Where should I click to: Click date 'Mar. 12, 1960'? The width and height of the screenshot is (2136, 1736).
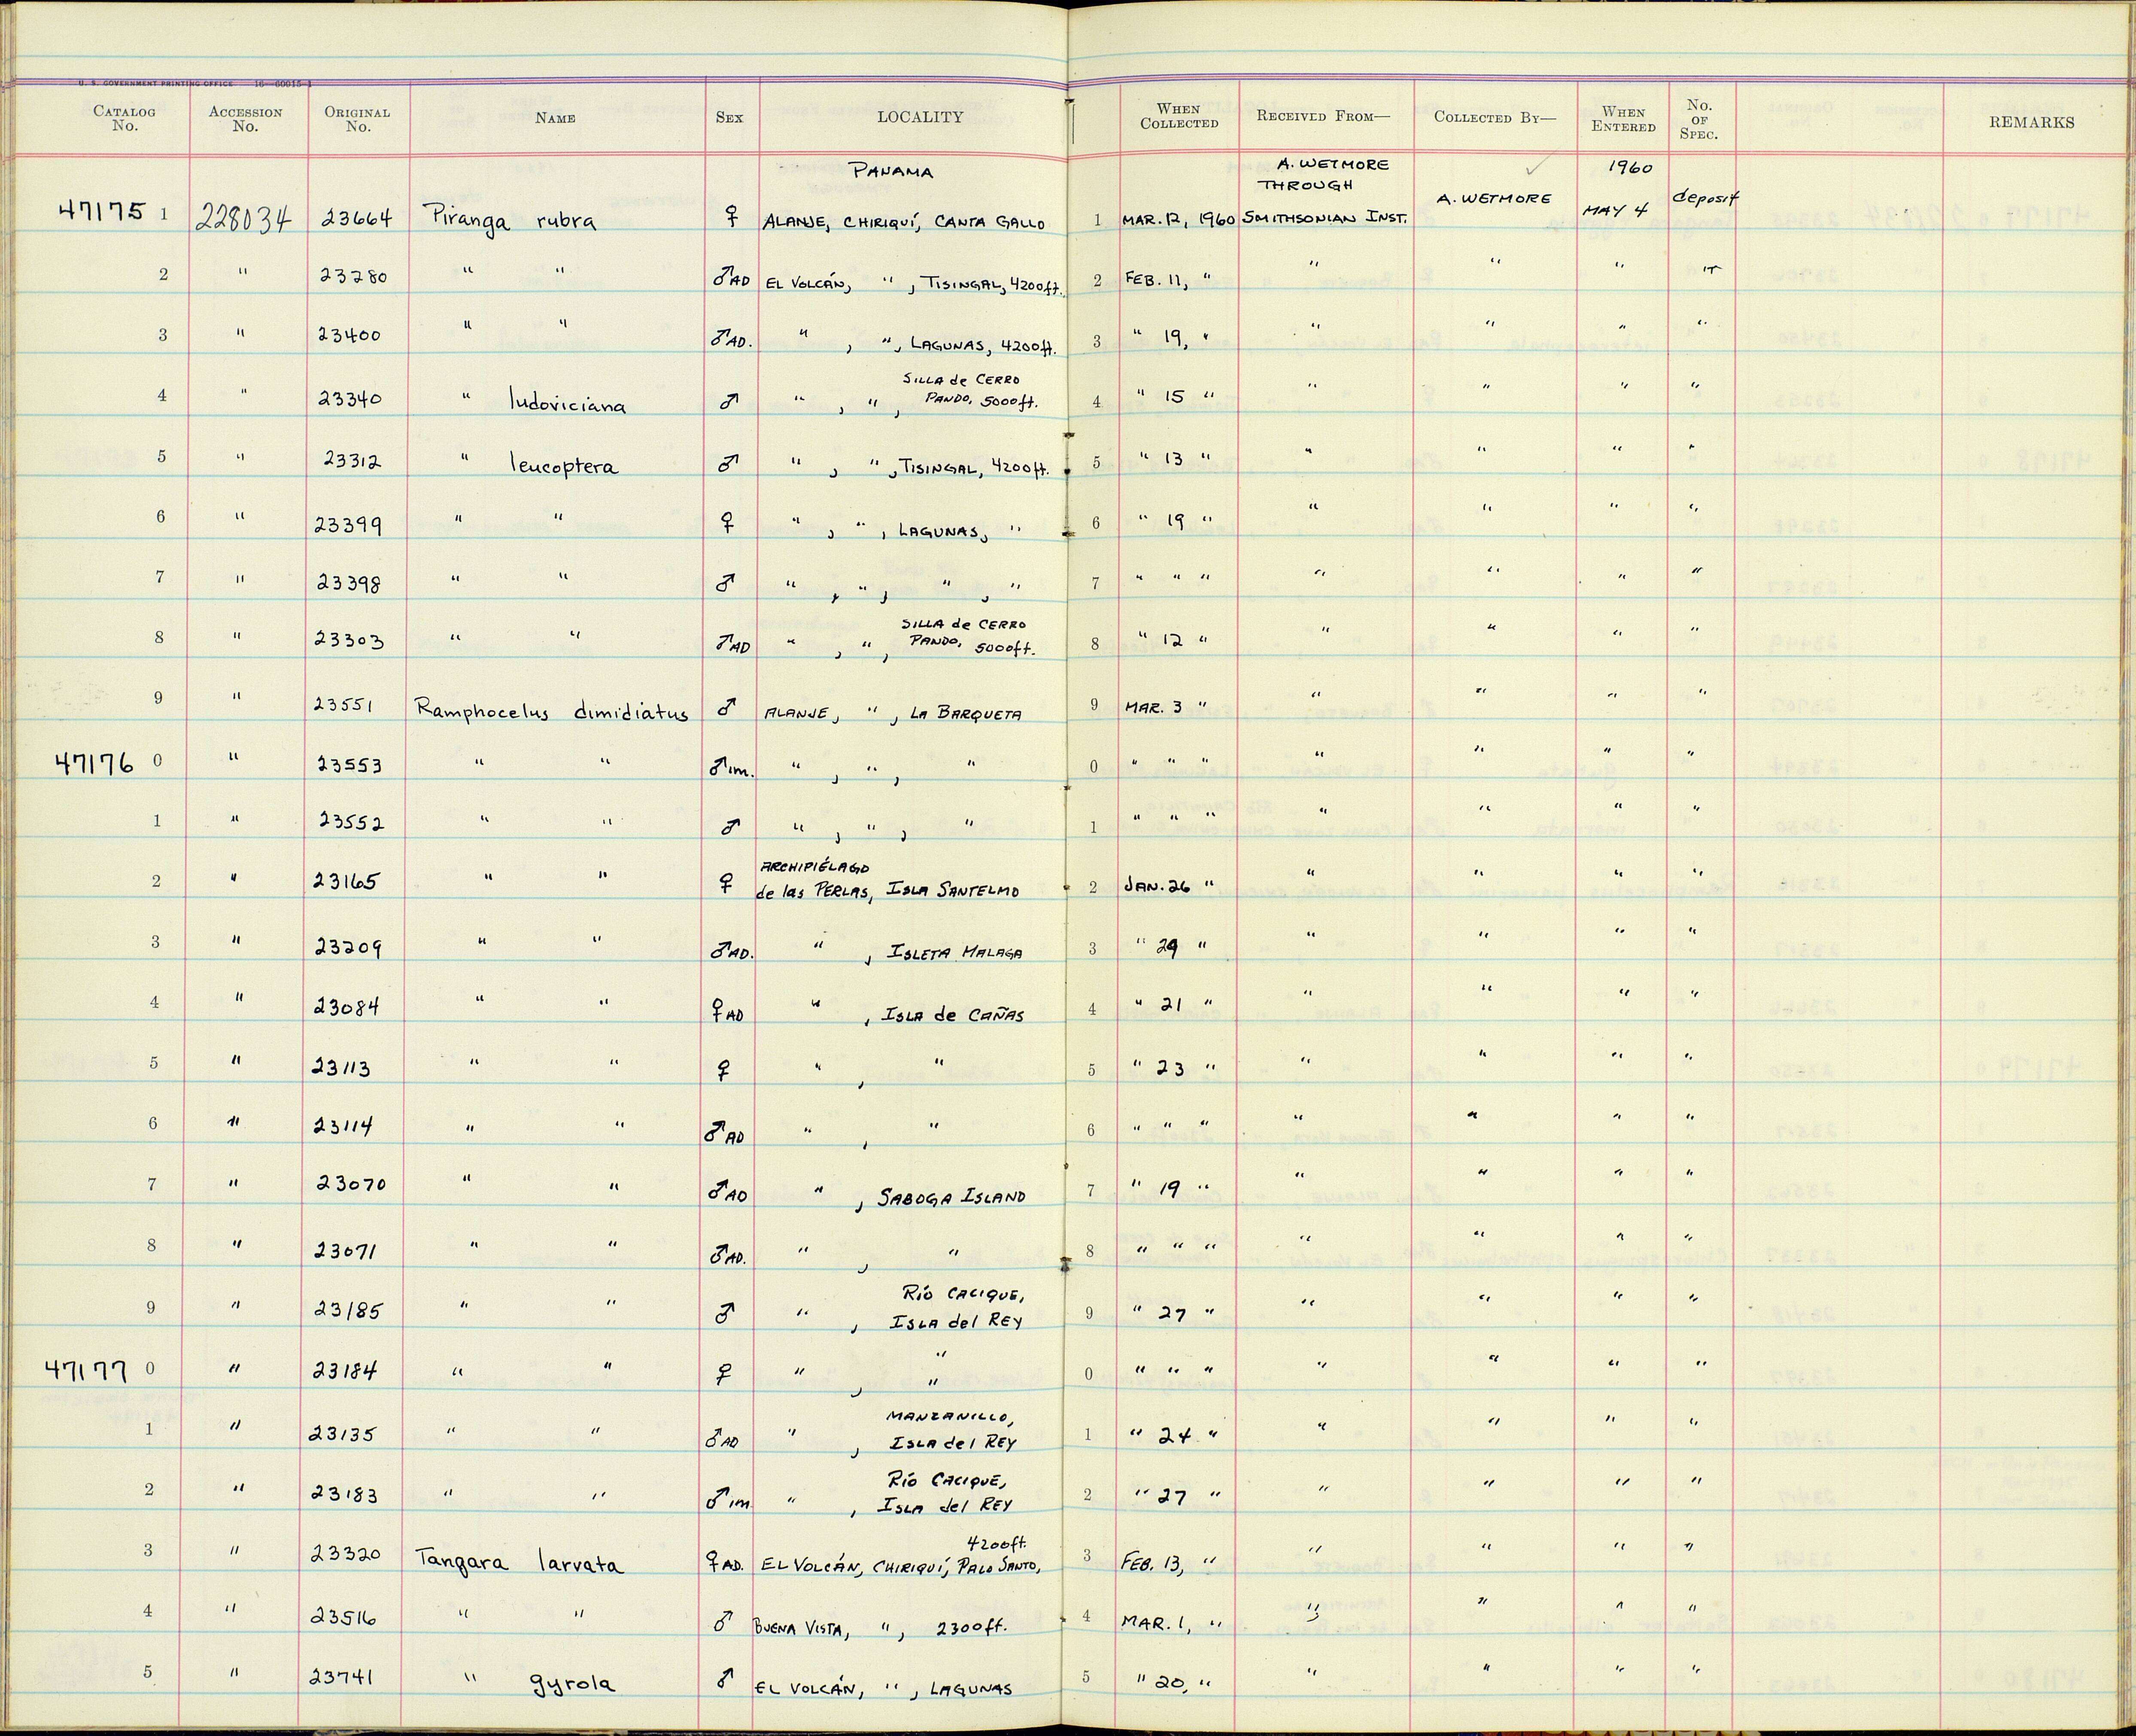click(1179, 219)
